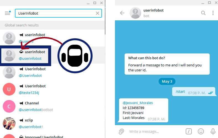Click the pink C avatar
The height and width of the screenshot is (138, 218).
tap(9, 106)
